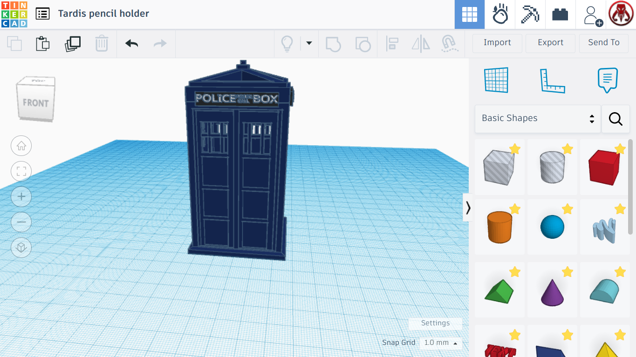Open workplane Settings

(435, 323)
